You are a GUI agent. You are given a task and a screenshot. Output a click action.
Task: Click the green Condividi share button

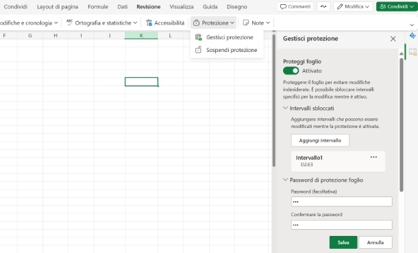[397, 6]
